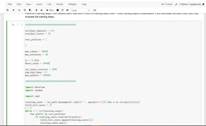Click the pencil edit mode icon
The height and width of the screenshot is (126, 206).
(x=176, y=4)
